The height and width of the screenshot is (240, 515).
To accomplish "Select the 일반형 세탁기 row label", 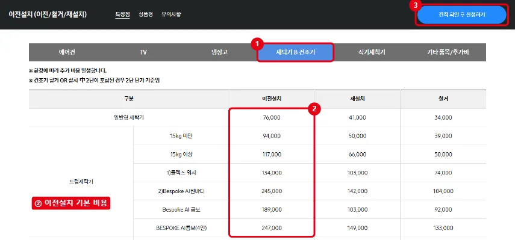I will (129, 117).
